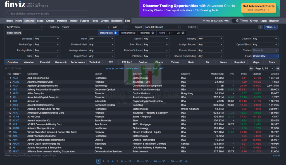Click the AAOI ticker link

(15, 86)
